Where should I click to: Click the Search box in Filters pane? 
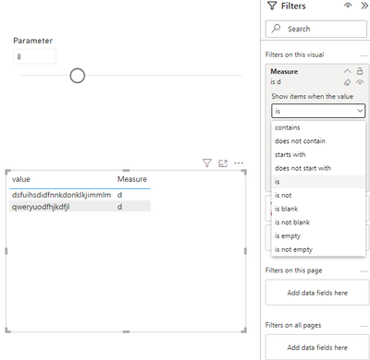pyautogui.click(x=316, y=29)
